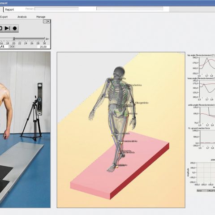Click the timeline tick labeled 26

(32, 43)
